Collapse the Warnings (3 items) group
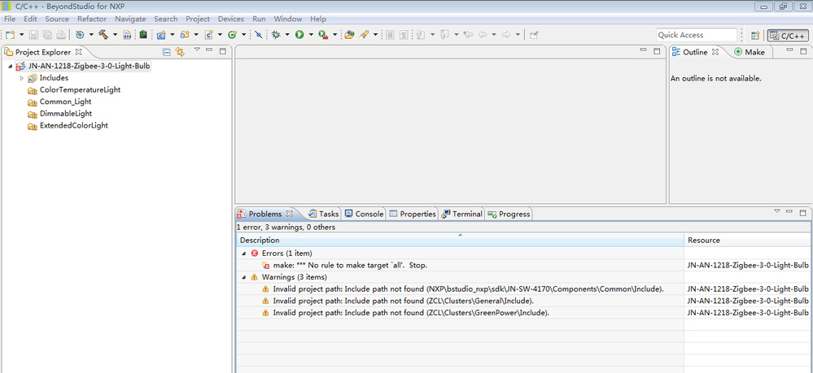 (x=243, y=277)
